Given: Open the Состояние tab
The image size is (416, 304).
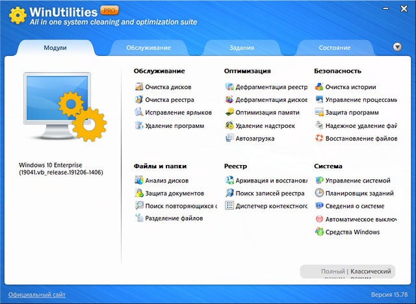Looking at the screenshot, I should (x=335, y=47).
